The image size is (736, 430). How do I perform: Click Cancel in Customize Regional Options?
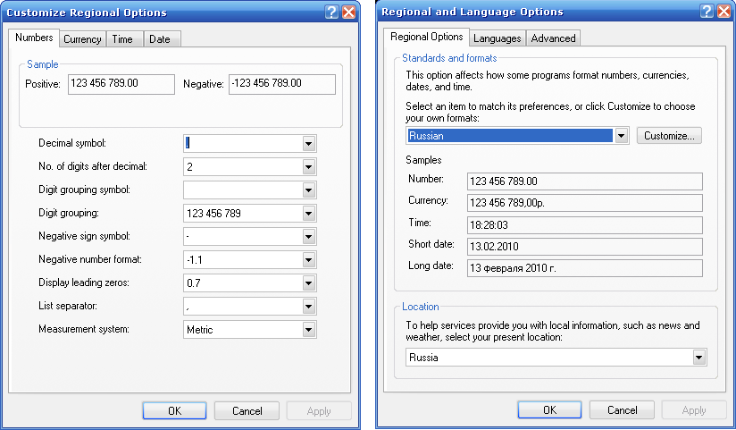[x=247, y=410]
